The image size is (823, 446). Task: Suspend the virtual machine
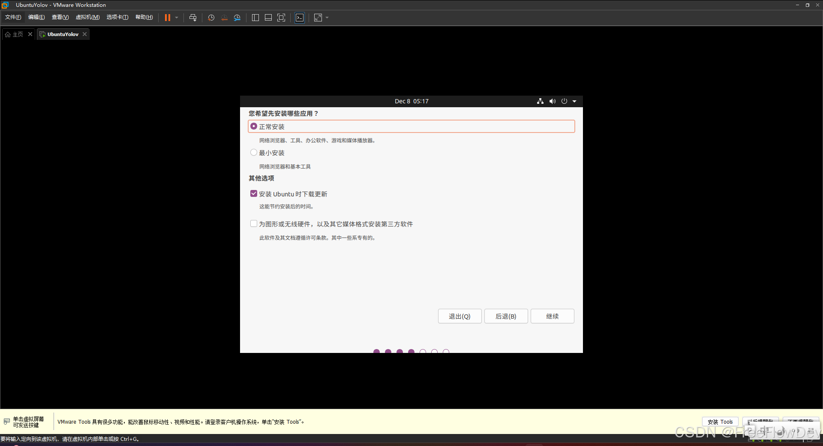coord(167,18)
